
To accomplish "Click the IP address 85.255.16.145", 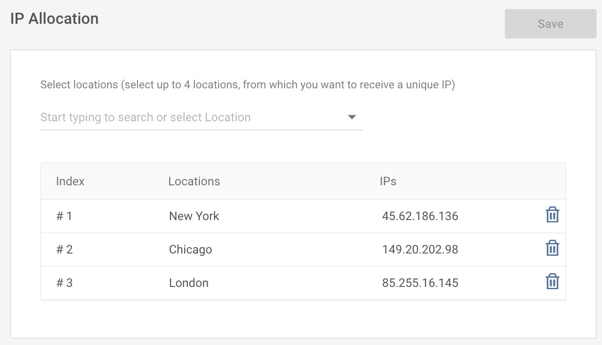I will coord(420,283).
